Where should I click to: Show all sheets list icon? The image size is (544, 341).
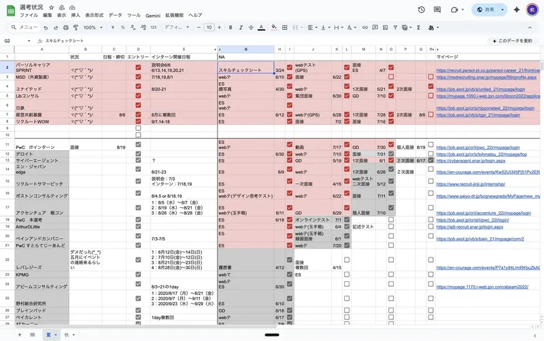click(32, 335)
